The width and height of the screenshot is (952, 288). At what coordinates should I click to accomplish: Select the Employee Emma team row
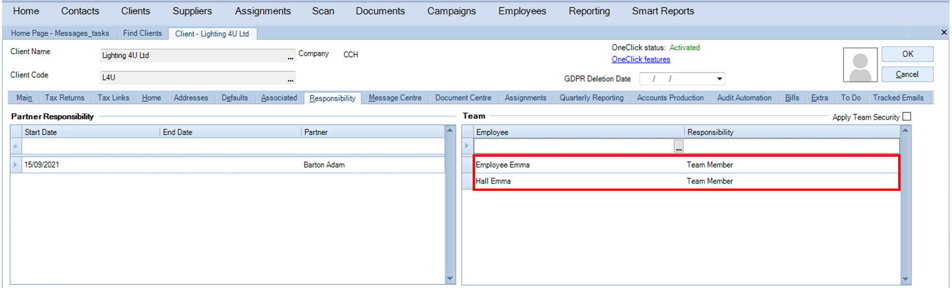(x=686, y=165)
